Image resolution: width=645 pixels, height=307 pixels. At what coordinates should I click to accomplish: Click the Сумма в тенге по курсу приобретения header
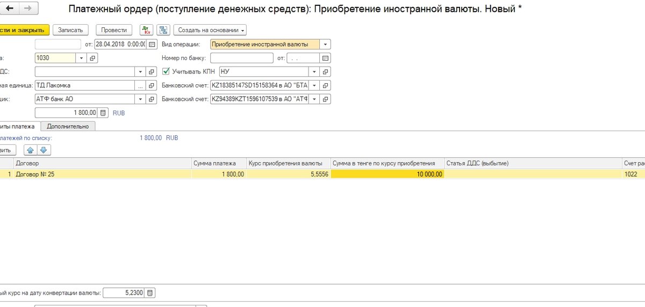pos(388,163)
